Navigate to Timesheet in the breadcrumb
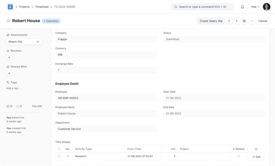 click(x=42, y=7)
